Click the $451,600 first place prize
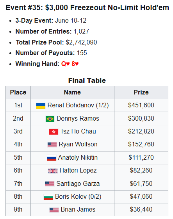 (x=141, y=105)
